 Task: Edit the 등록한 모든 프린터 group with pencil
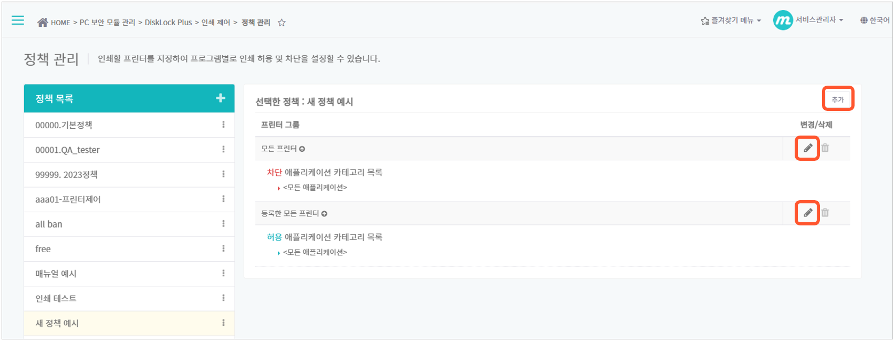click(808, 213)
